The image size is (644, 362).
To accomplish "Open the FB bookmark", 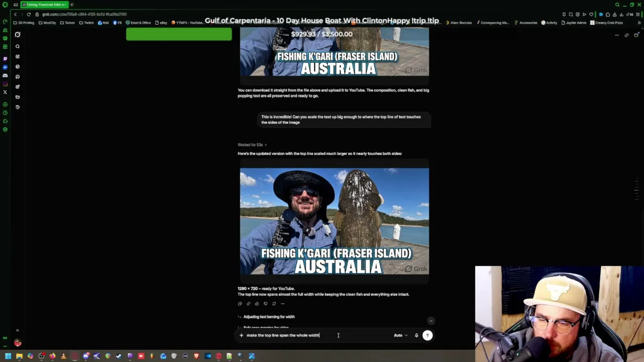I will [x=118, y=23].
